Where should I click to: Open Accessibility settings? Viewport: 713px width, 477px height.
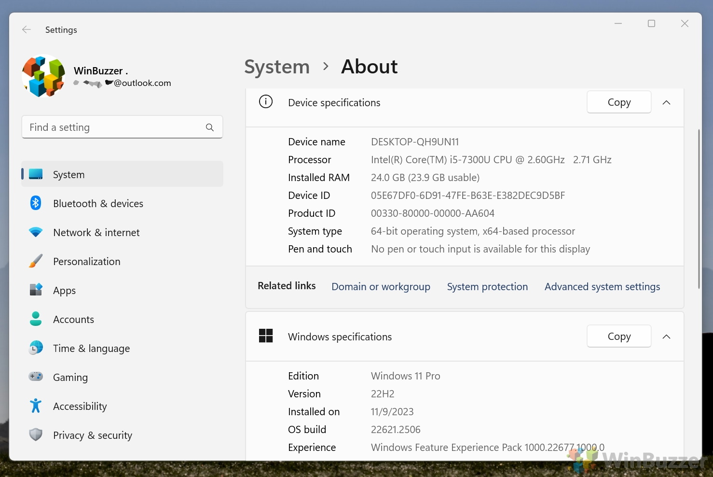pos(122,406)
